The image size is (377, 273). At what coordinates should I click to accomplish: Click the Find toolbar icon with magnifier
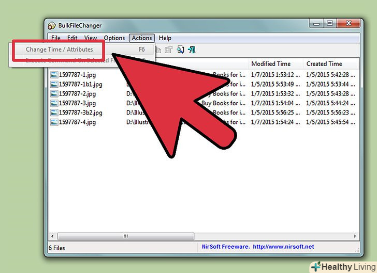click(180, 50)
